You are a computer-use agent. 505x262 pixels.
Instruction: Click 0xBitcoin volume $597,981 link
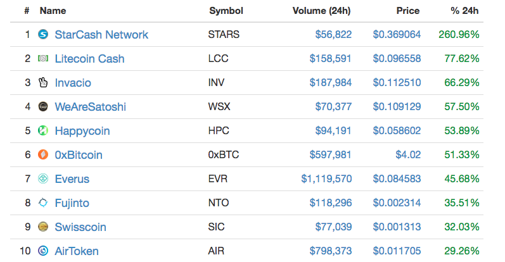[331, 155]
